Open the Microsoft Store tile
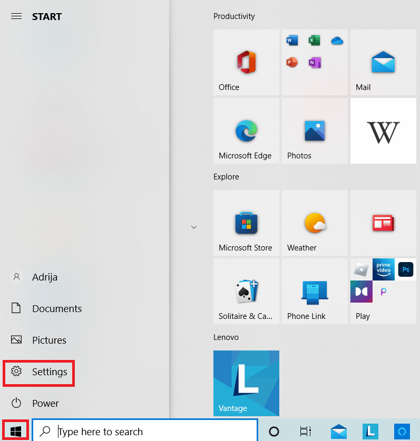 pyautogui.click(x=246, y=223)
